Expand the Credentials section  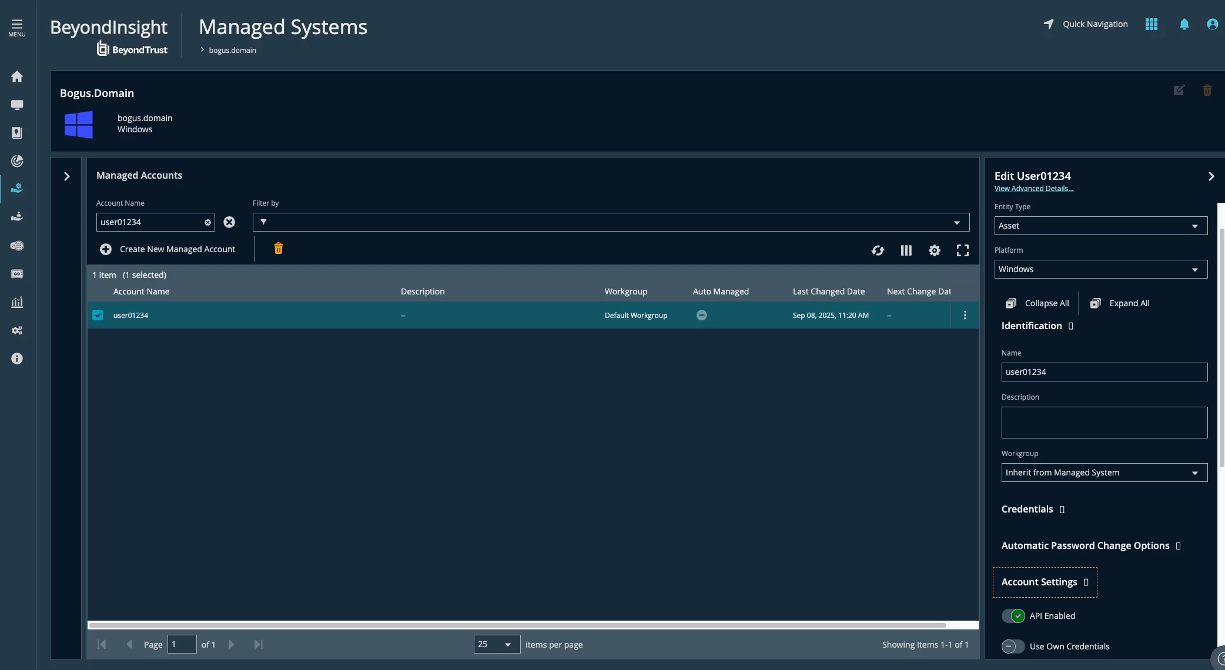click(x=1033, y=509)
